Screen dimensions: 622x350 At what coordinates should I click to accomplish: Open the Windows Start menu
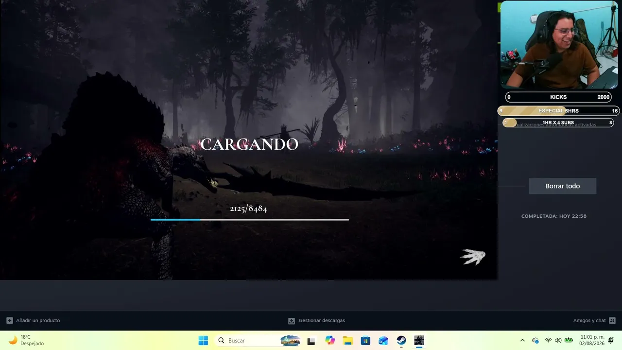(203, 341)
